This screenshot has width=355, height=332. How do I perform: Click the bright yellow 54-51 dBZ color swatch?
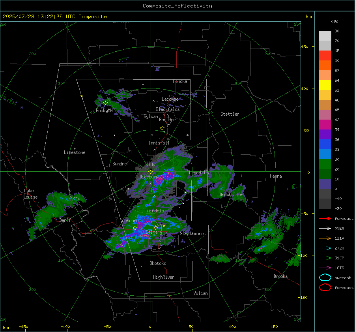[x=325, y=85]
